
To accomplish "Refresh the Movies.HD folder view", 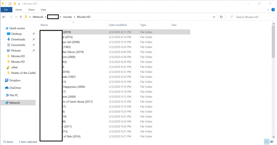I will point(221,17).
